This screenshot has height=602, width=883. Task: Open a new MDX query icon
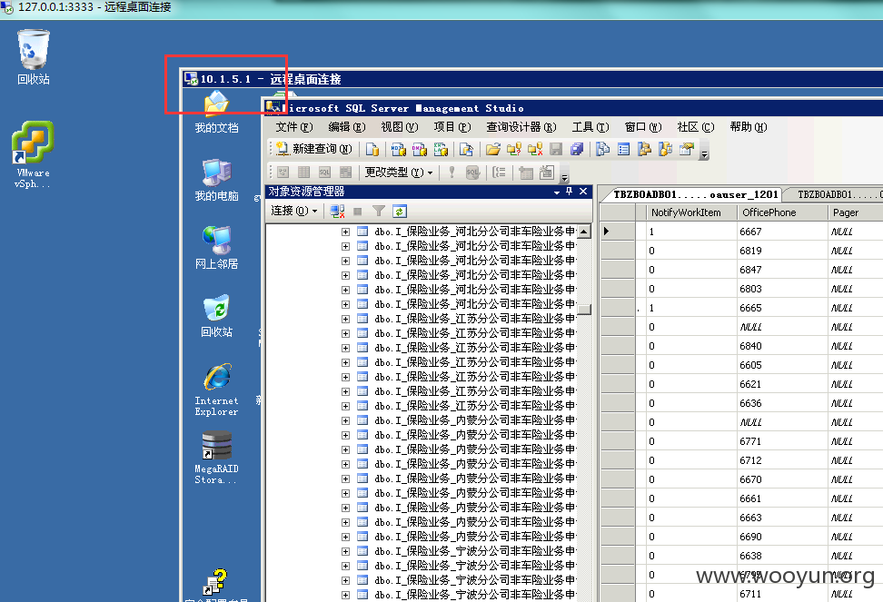point(399,149)
